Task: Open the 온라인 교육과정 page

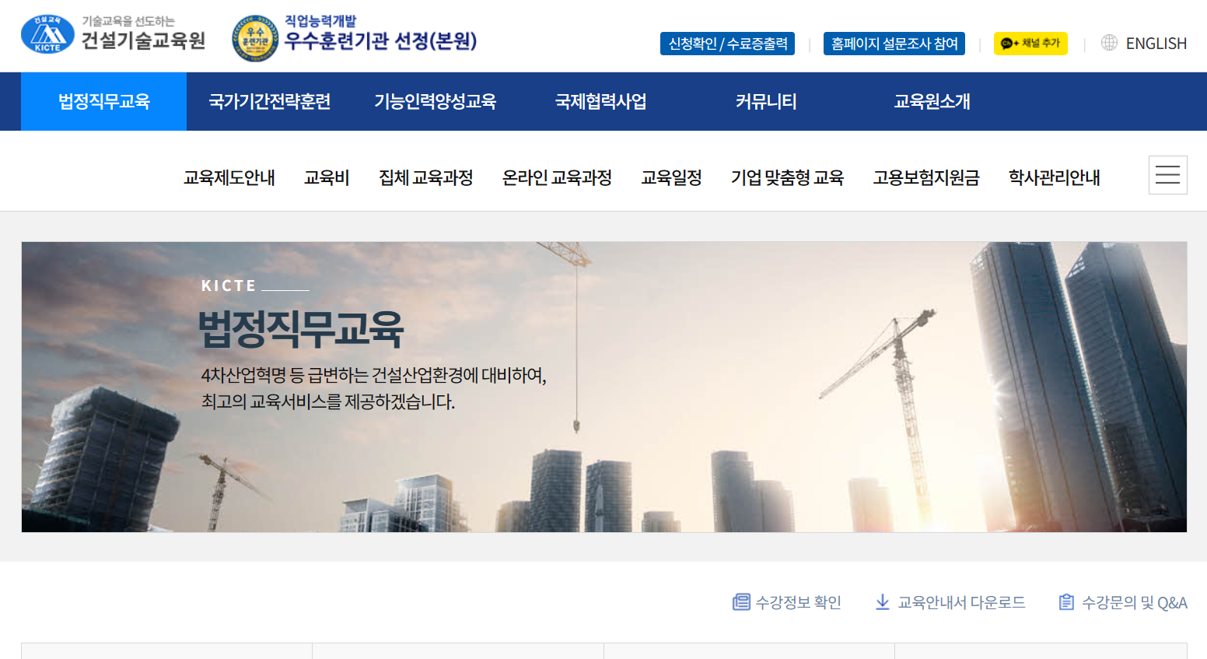Action: click(557, 177)
